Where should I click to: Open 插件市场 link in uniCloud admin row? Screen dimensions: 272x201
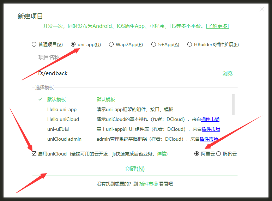click(x=209, y=139)
